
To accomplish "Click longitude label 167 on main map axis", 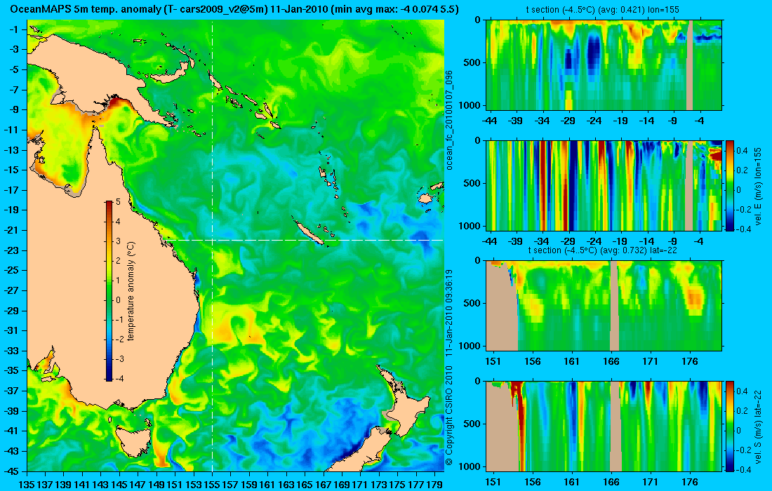I will tap(323, 485).
